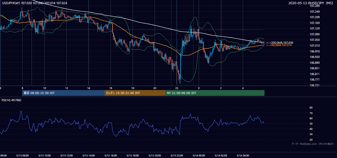
Task: Click the RSI 60 level label
Action: tap(311, 118)
